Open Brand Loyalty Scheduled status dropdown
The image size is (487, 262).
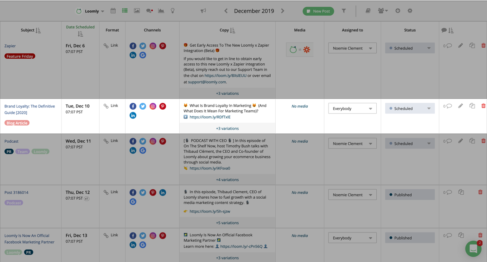point(410,109)
